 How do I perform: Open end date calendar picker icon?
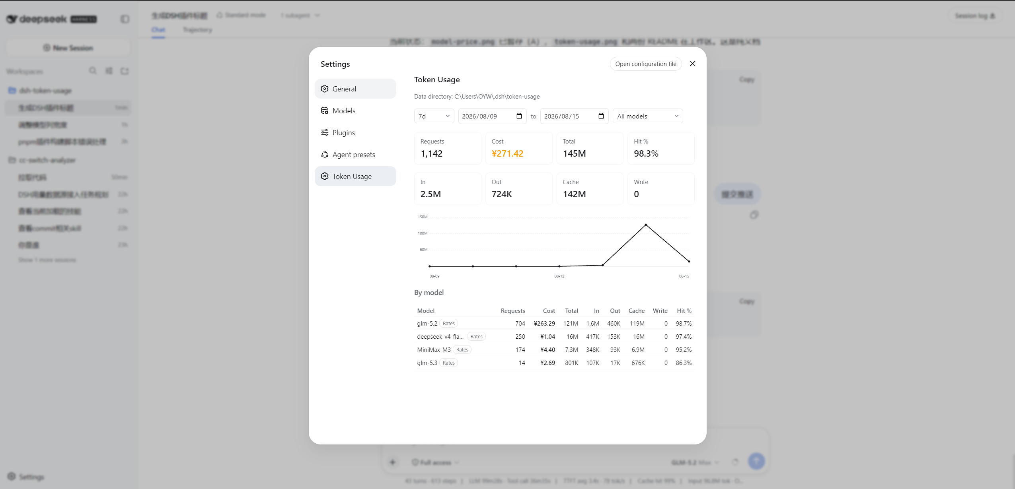[x=601, y=116]
